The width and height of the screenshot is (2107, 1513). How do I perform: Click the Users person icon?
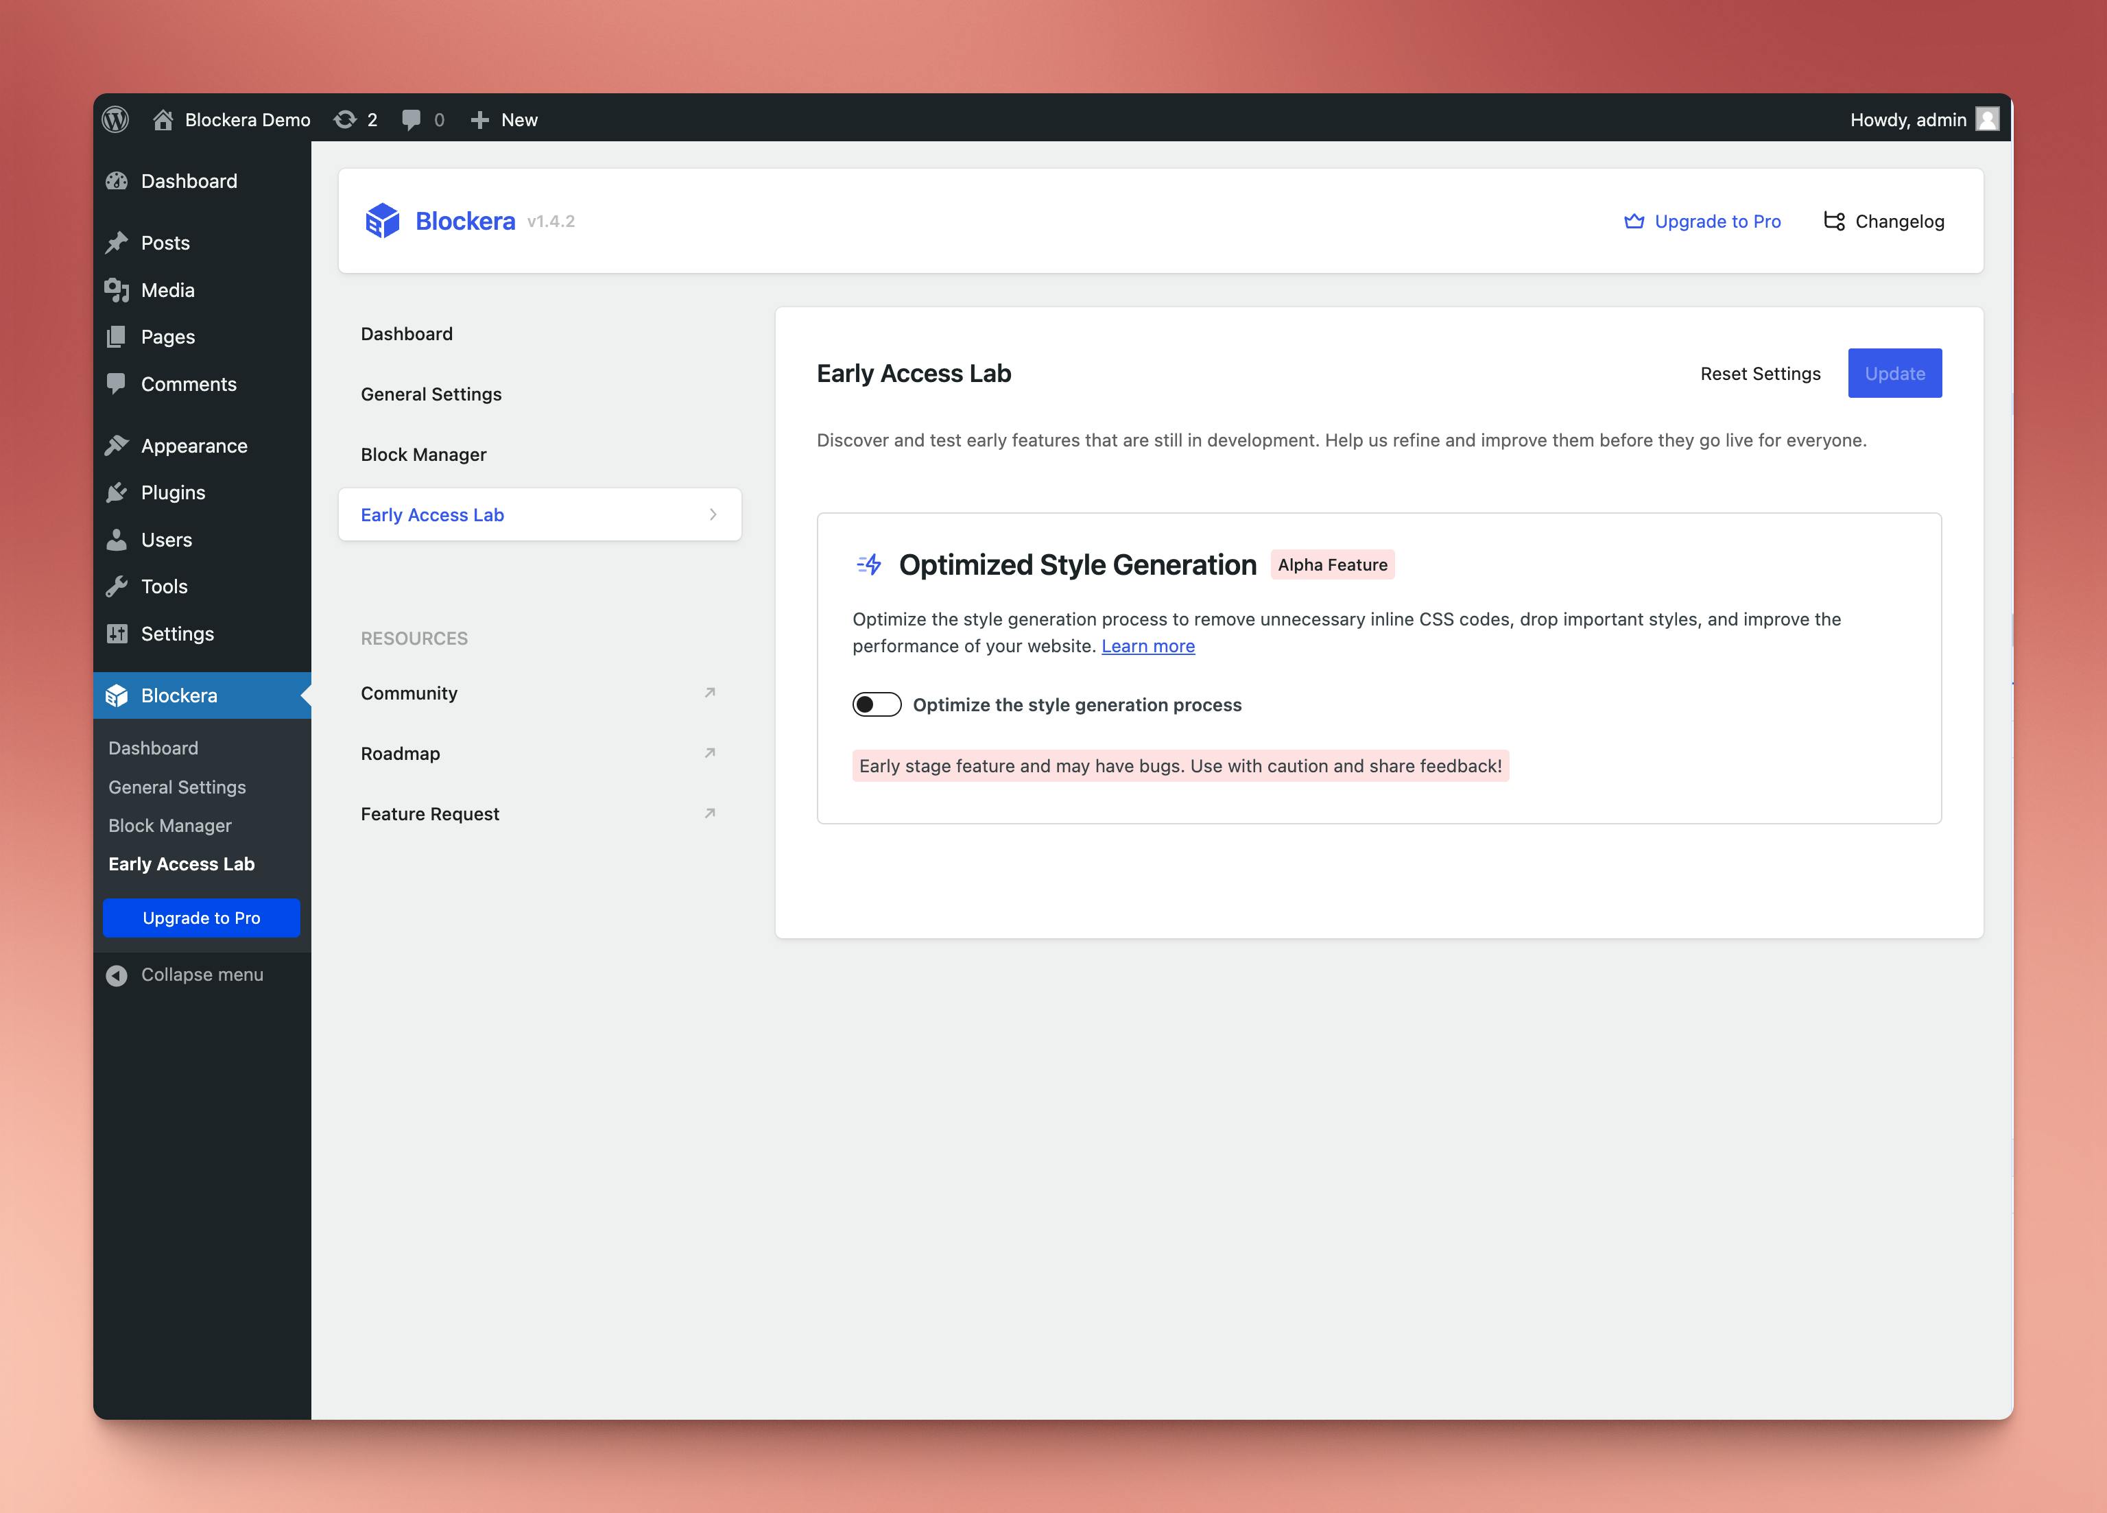(x=116, y=540)
